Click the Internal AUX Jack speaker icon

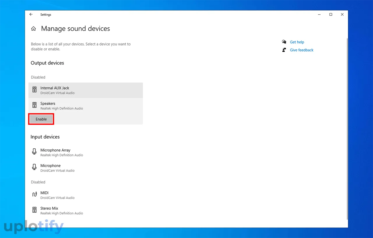click(34, 90)
